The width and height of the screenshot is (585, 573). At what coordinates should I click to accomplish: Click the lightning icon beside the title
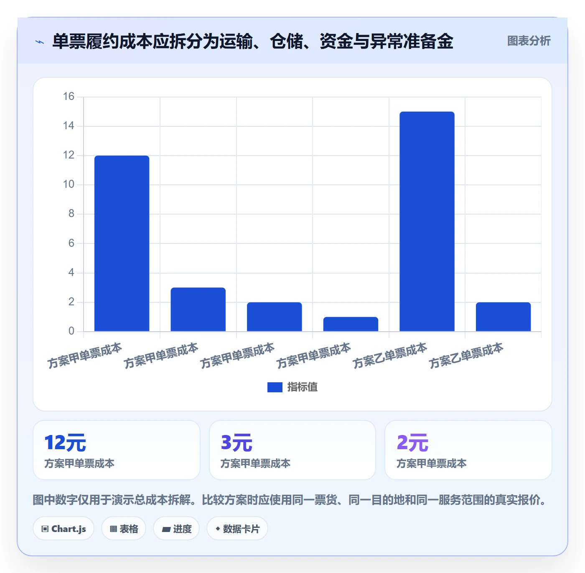click(40, 42)
